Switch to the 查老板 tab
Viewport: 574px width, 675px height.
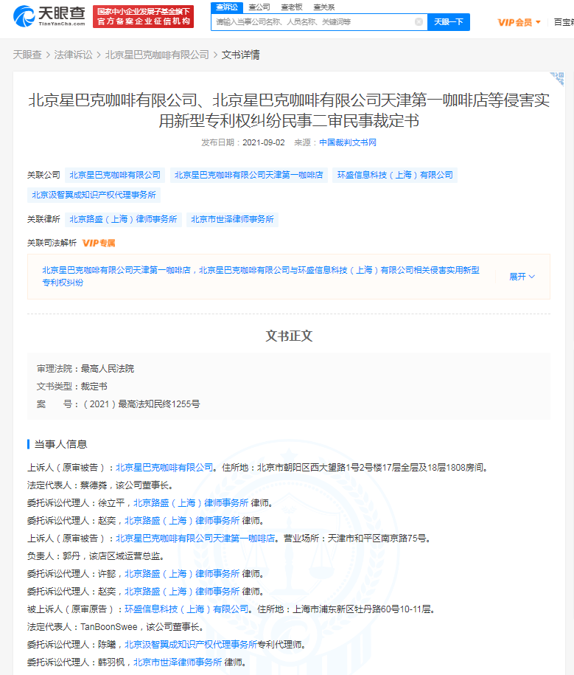[x=292, y=7]
